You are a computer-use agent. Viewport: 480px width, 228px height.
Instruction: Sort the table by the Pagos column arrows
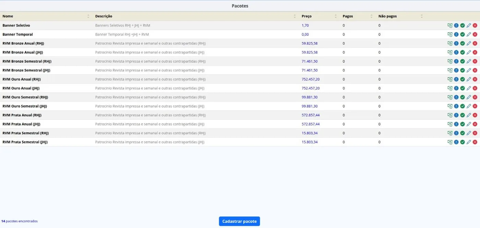point(371,16)
